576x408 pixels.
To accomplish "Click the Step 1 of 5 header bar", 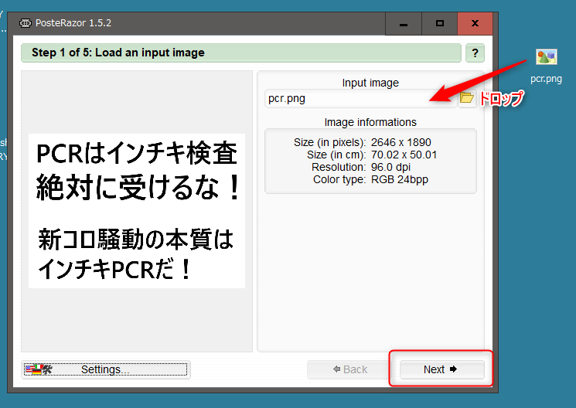I will point(241,53).
